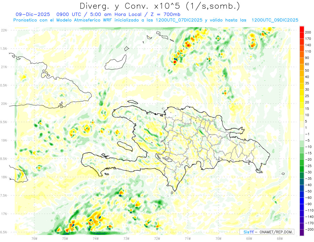Click the color scale label '110'
The height and width of the screenshot is (242, 314).
coord(308,51)
